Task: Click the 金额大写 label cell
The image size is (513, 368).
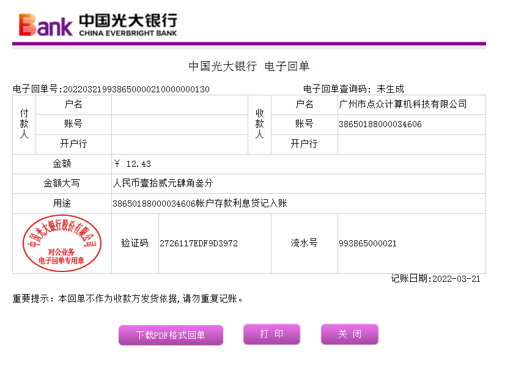Action: click(x=62, y=183)
